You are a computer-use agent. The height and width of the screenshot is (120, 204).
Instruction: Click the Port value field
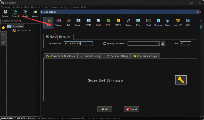tap(184, 43)
